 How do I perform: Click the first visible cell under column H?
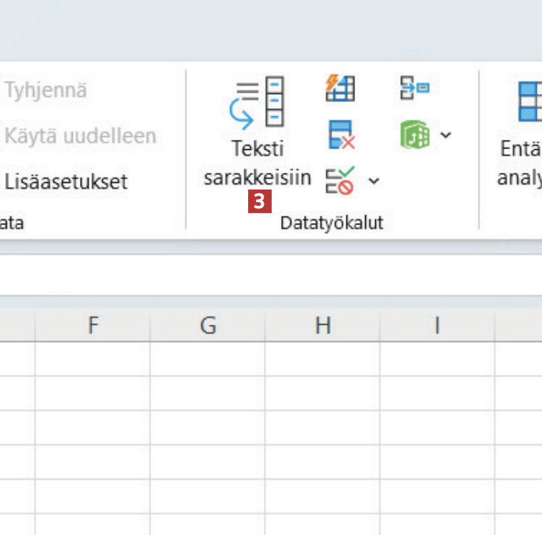pyautogui.click(x=323, y=358)
